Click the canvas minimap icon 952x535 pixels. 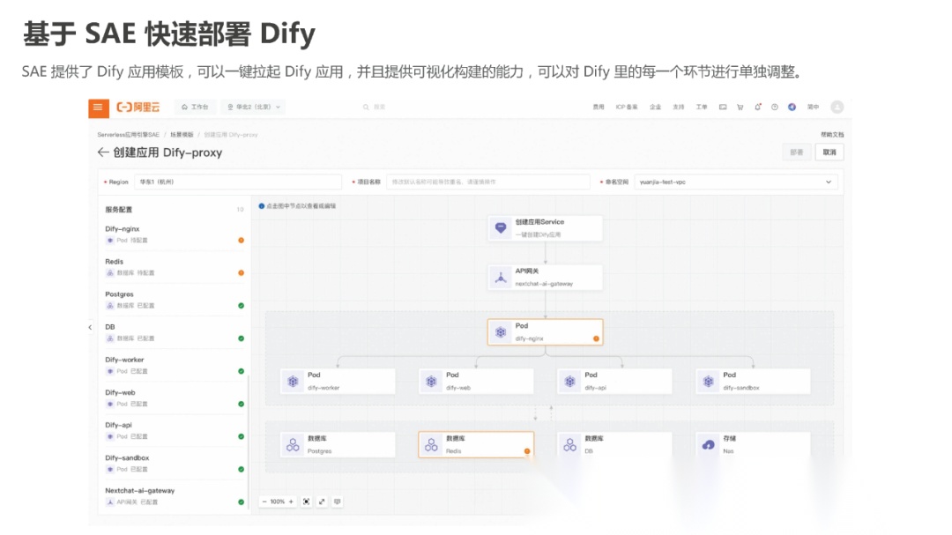click(x=338, y=502)
